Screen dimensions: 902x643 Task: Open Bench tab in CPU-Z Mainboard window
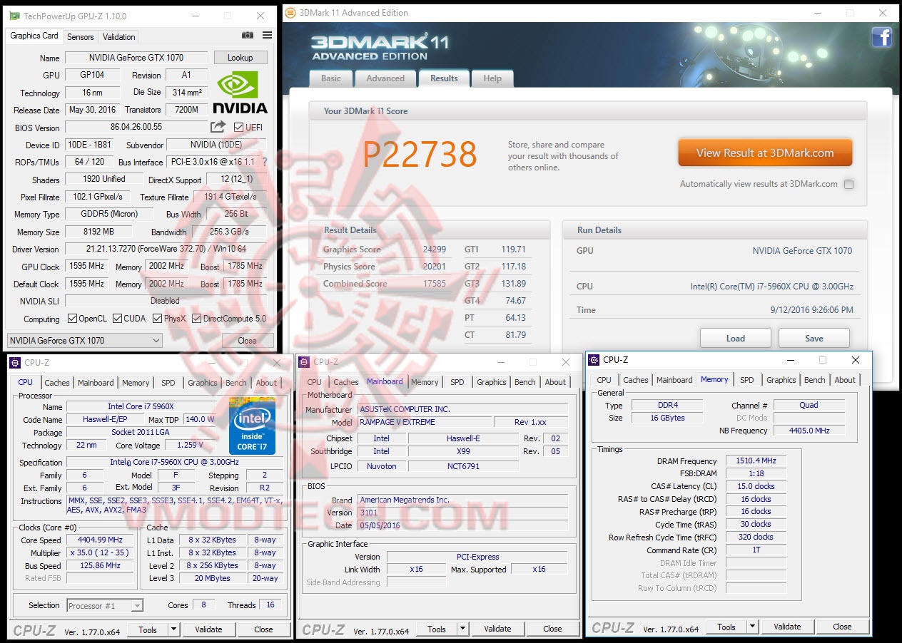(x=525, y=382)
